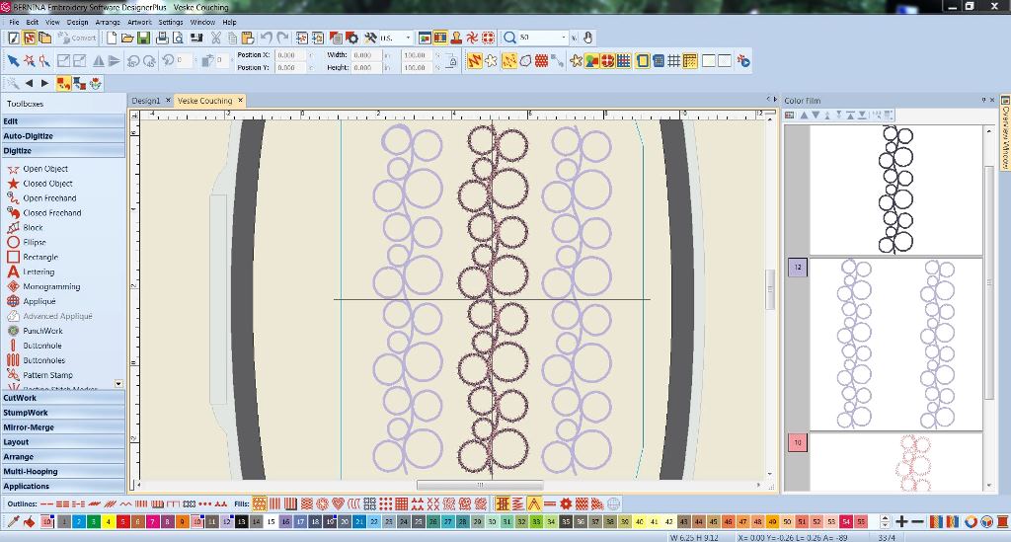Toggle the Show Grid icon
Image resolution: width=1011 pixels, height=542 pixels.
673,60
